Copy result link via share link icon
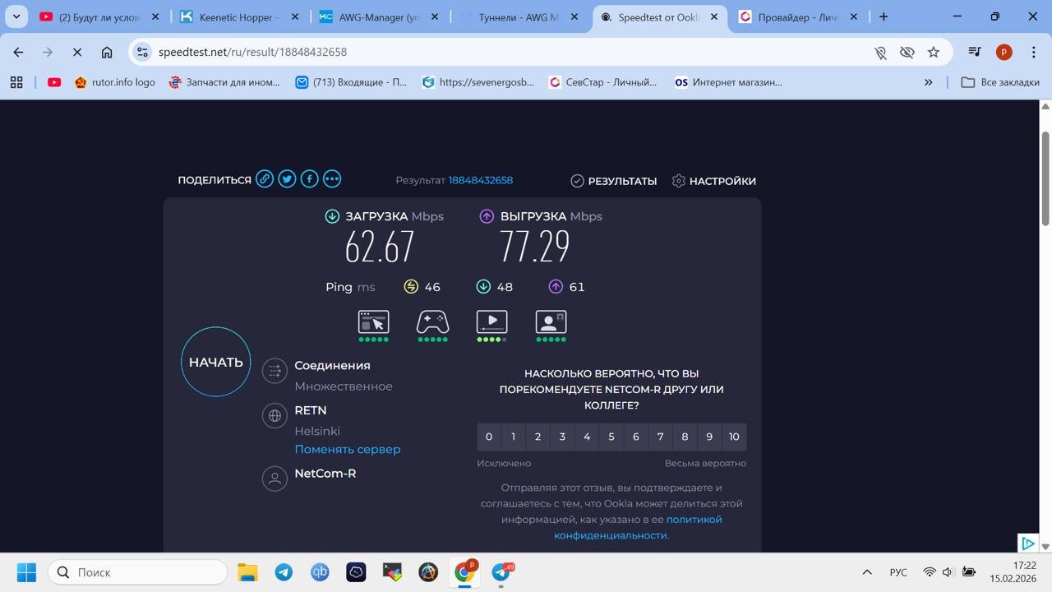The height and width of the screenshot is (592, 1052). tap(265, 179)
